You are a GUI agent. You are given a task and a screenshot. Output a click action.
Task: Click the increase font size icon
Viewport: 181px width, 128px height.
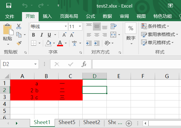pos(64,35)
